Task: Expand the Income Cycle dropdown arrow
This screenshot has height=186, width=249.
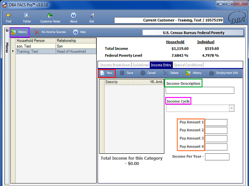Action: [x=232, y=108]
